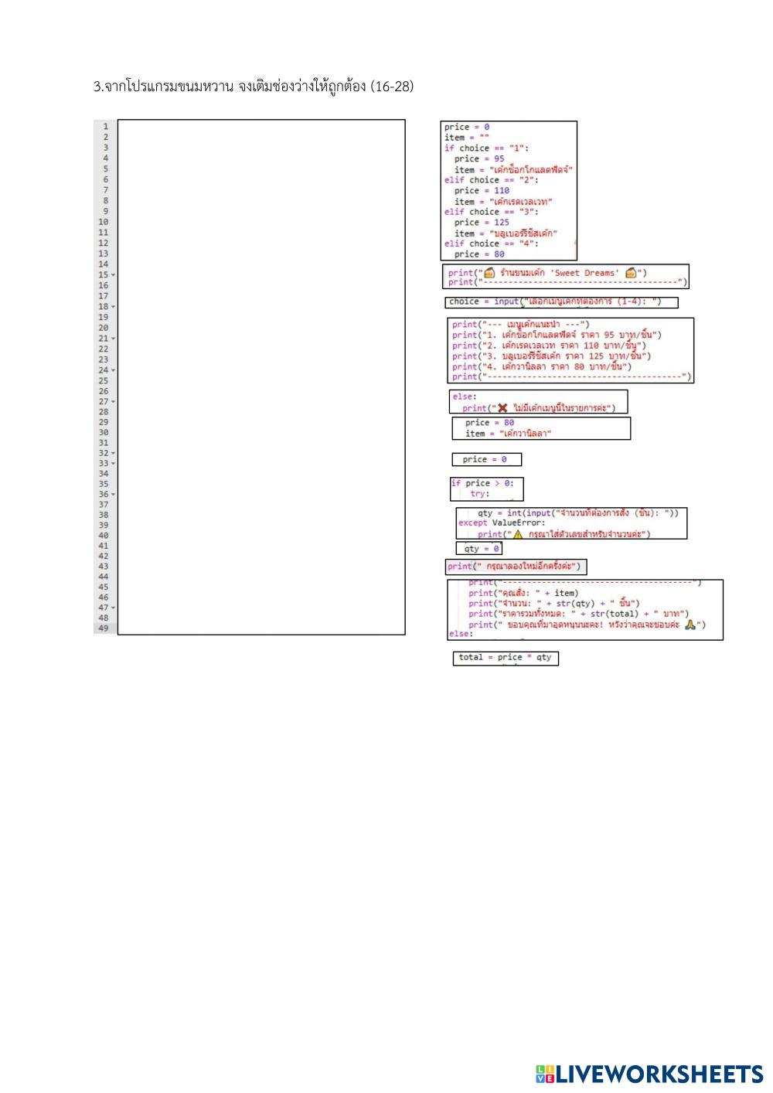Toggle the fold arrow at line 27

tap(114, 402)
